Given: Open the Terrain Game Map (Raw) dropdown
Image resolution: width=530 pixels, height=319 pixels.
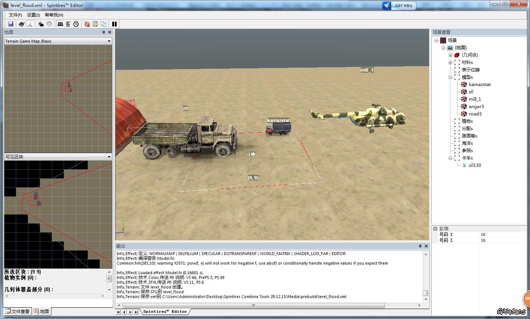Looking at the screenshot, I should click(58, 41).
